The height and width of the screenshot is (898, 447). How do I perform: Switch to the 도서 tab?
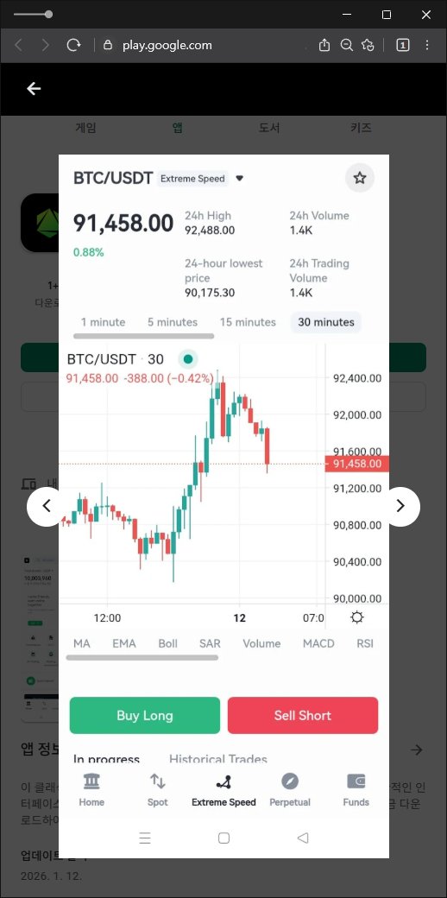tap(269, 128)
